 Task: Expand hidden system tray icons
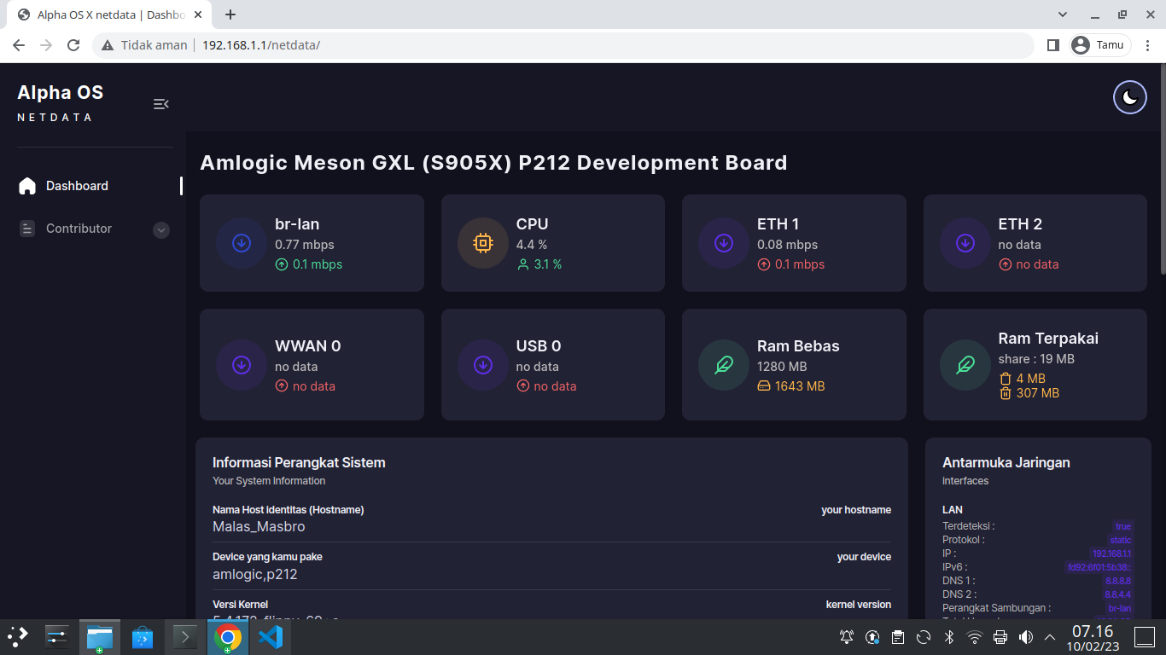[1050, 637]
